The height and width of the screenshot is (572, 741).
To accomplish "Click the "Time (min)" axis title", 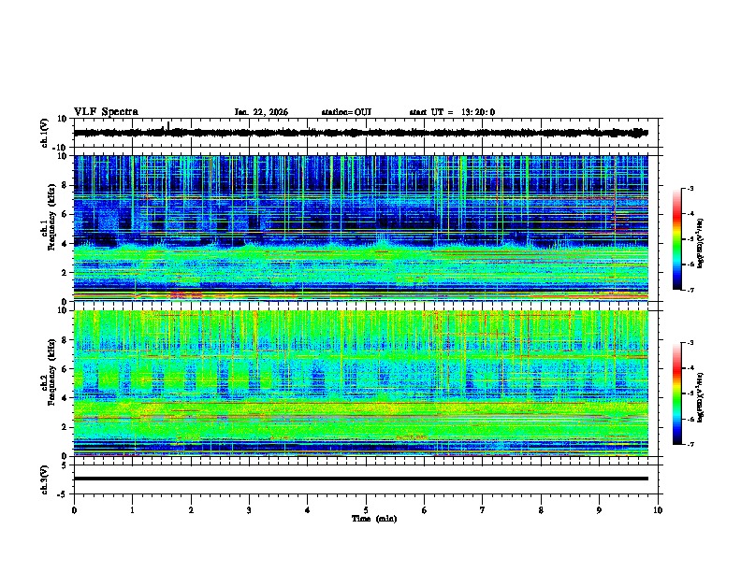I will 374,519.
